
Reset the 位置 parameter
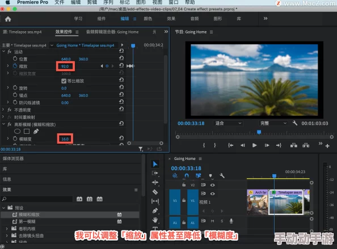tap(121, 58)
